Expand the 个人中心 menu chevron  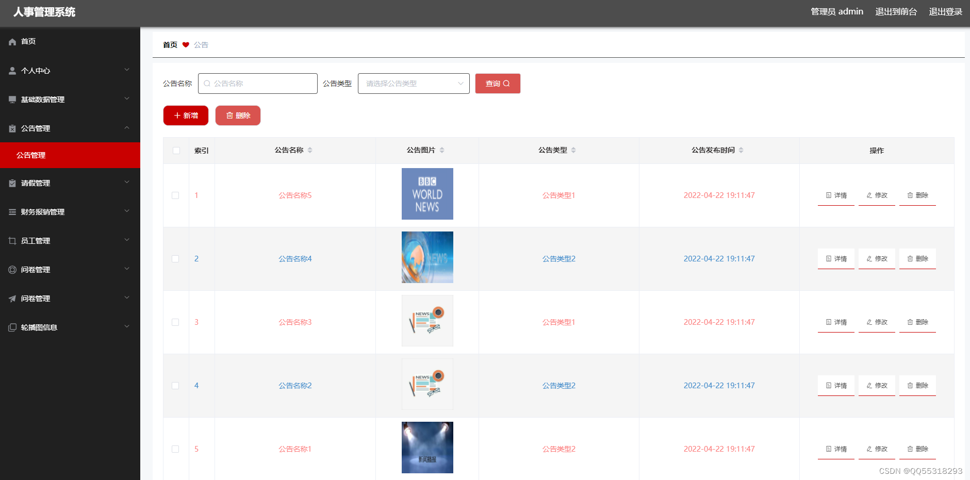(127, 70)
